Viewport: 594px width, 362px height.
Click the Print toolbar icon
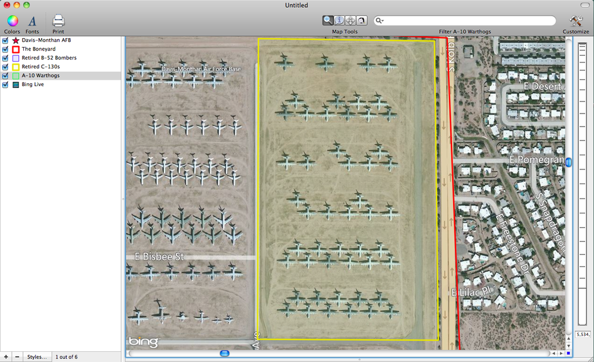click(58, 21)
